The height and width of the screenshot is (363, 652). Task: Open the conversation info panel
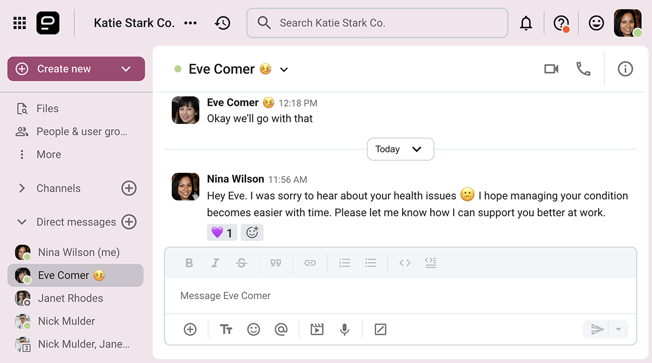click(x=625, y=69)
